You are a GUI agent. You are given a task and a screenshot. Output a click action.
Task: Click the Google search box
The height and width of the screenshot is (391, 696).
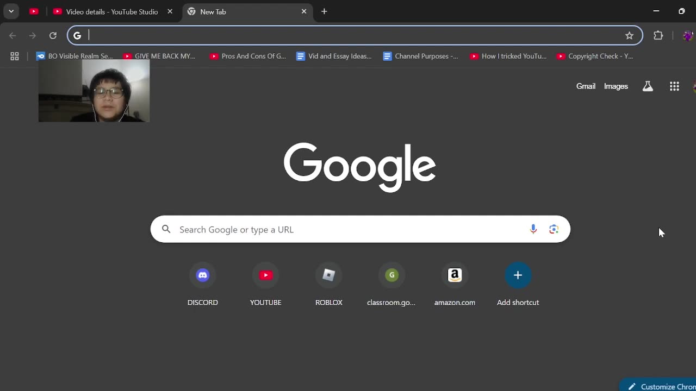coord(360,229)
